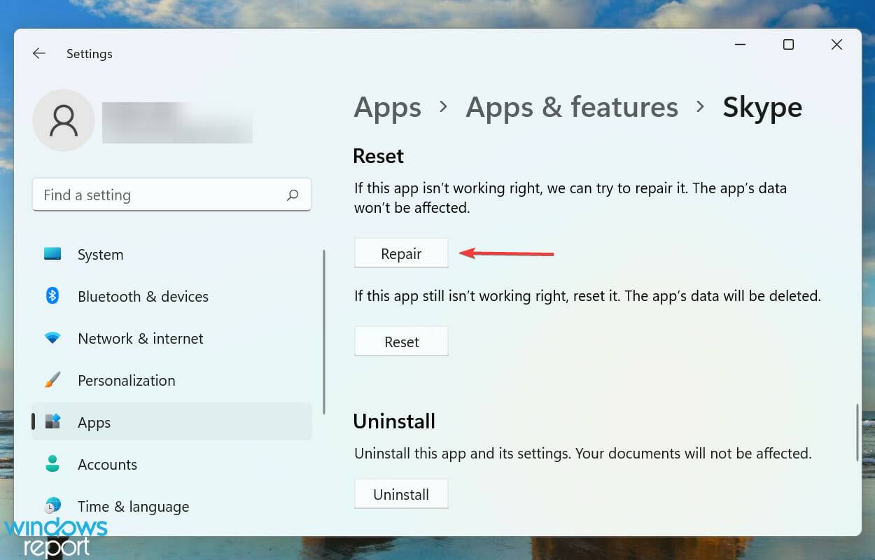Maximize the Settings window

click(788, 44)
